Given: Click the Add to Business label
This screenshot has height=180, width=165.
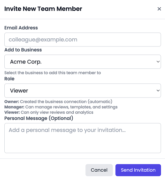Looking at the screenshot, I should click(x=23, y=50).
